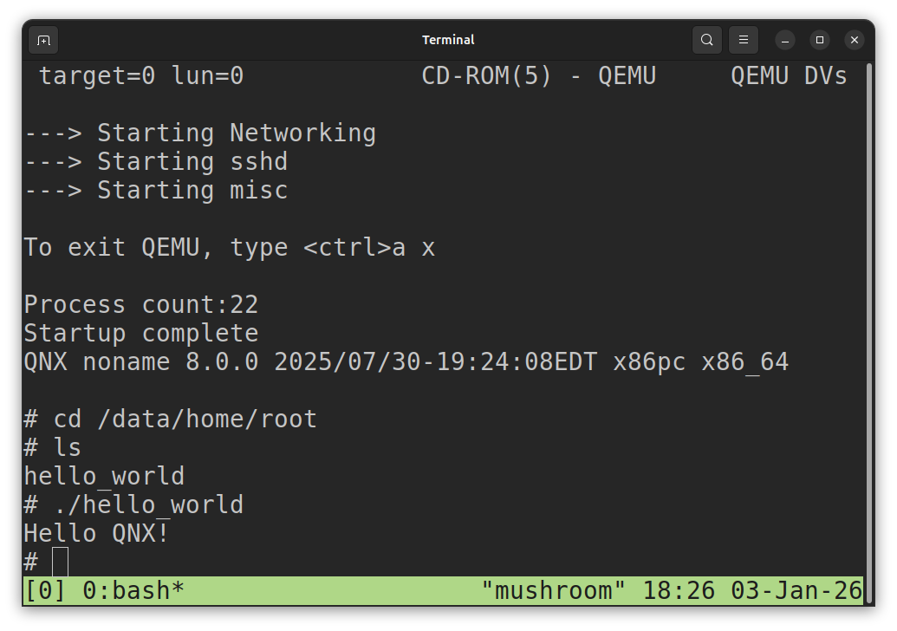Click the "cd /data/home/root" command line
The height and width of the screenshot is (631, 897).
pos(185,419)
